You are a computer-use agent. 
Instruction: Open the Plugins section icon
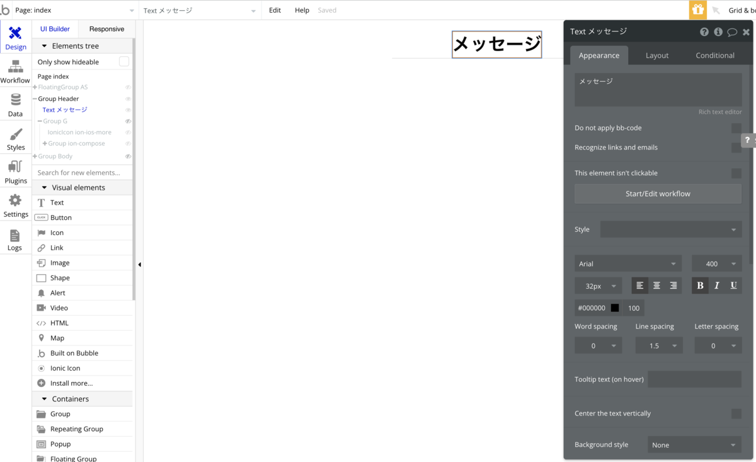pos(15,167)
